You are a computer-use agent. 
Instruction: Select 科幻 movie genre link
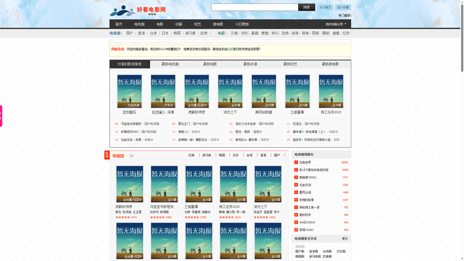pos(275,33)
